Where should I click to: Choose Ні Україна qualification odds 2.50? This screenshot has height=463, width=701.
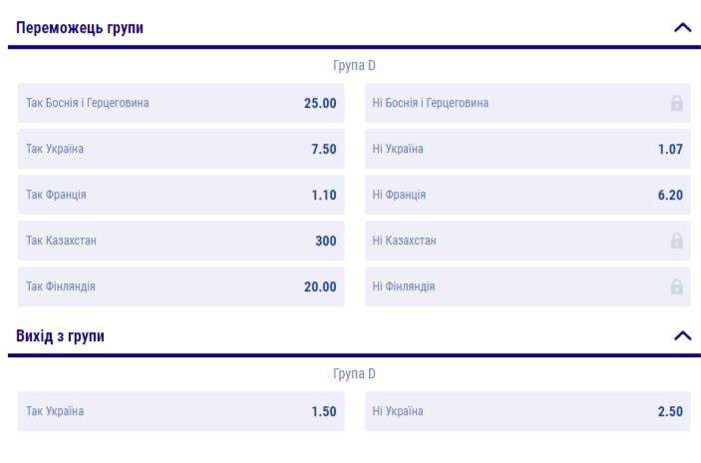click(526, 411)
